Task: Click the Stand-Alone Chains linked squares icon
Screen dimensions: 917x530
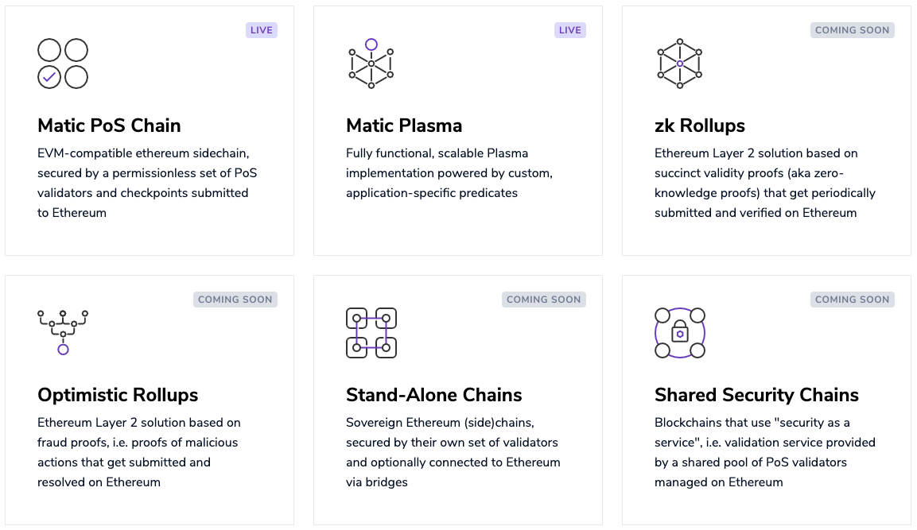Action: click(371, 332)
